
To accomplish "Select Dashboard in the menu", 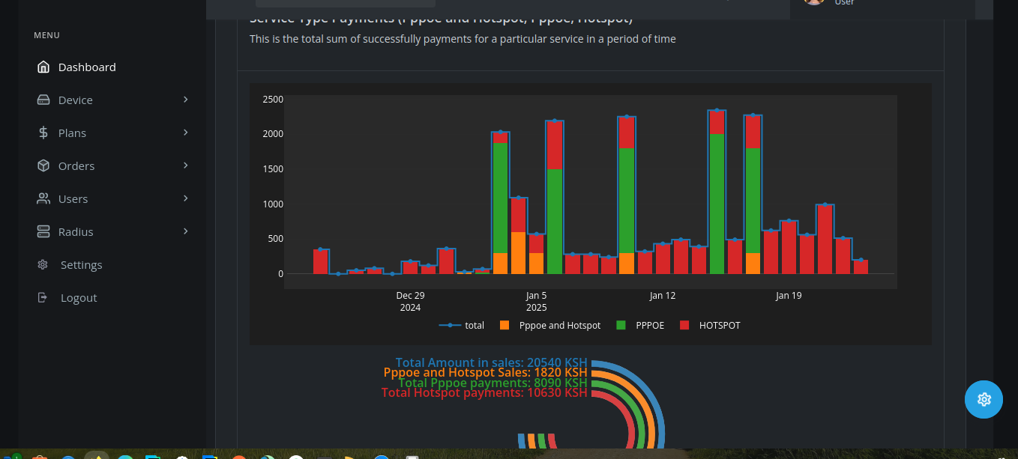I will click(x=87, y=67).
